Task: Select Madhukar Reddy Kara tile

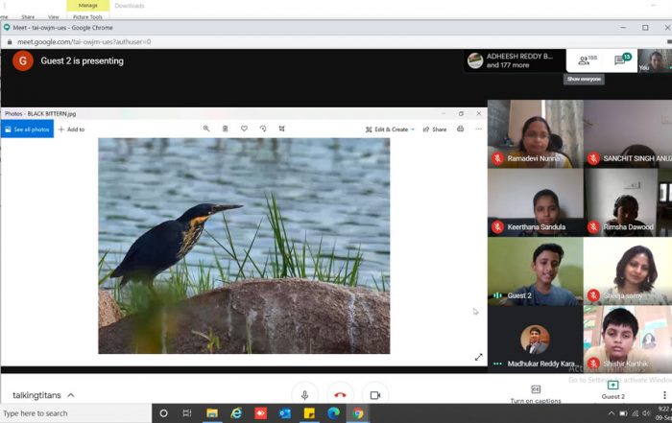Action: point(536,340)
